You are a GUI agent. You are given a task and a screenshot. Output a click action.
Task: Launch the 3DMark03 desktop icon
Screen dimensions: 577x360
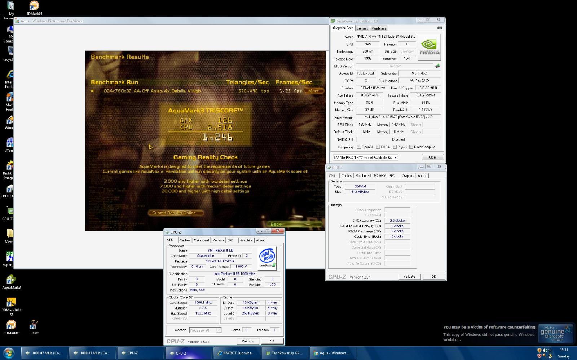click(11, 327)
